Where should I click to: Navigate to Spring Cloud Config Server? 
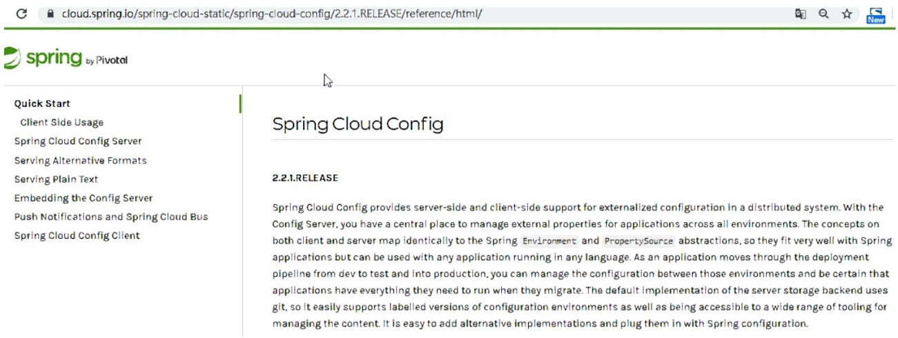78,141
